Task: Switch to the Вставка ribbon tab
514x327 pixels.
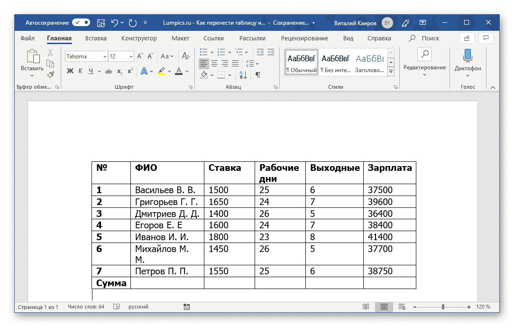Action: 95,38
